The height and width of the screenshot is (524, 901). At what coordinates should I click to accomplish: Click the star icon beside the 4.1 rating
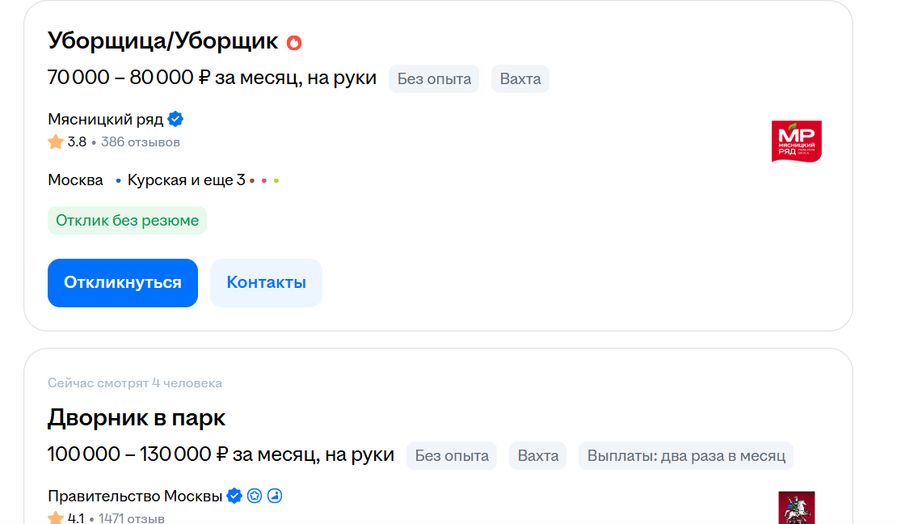(x=56, y=518)
